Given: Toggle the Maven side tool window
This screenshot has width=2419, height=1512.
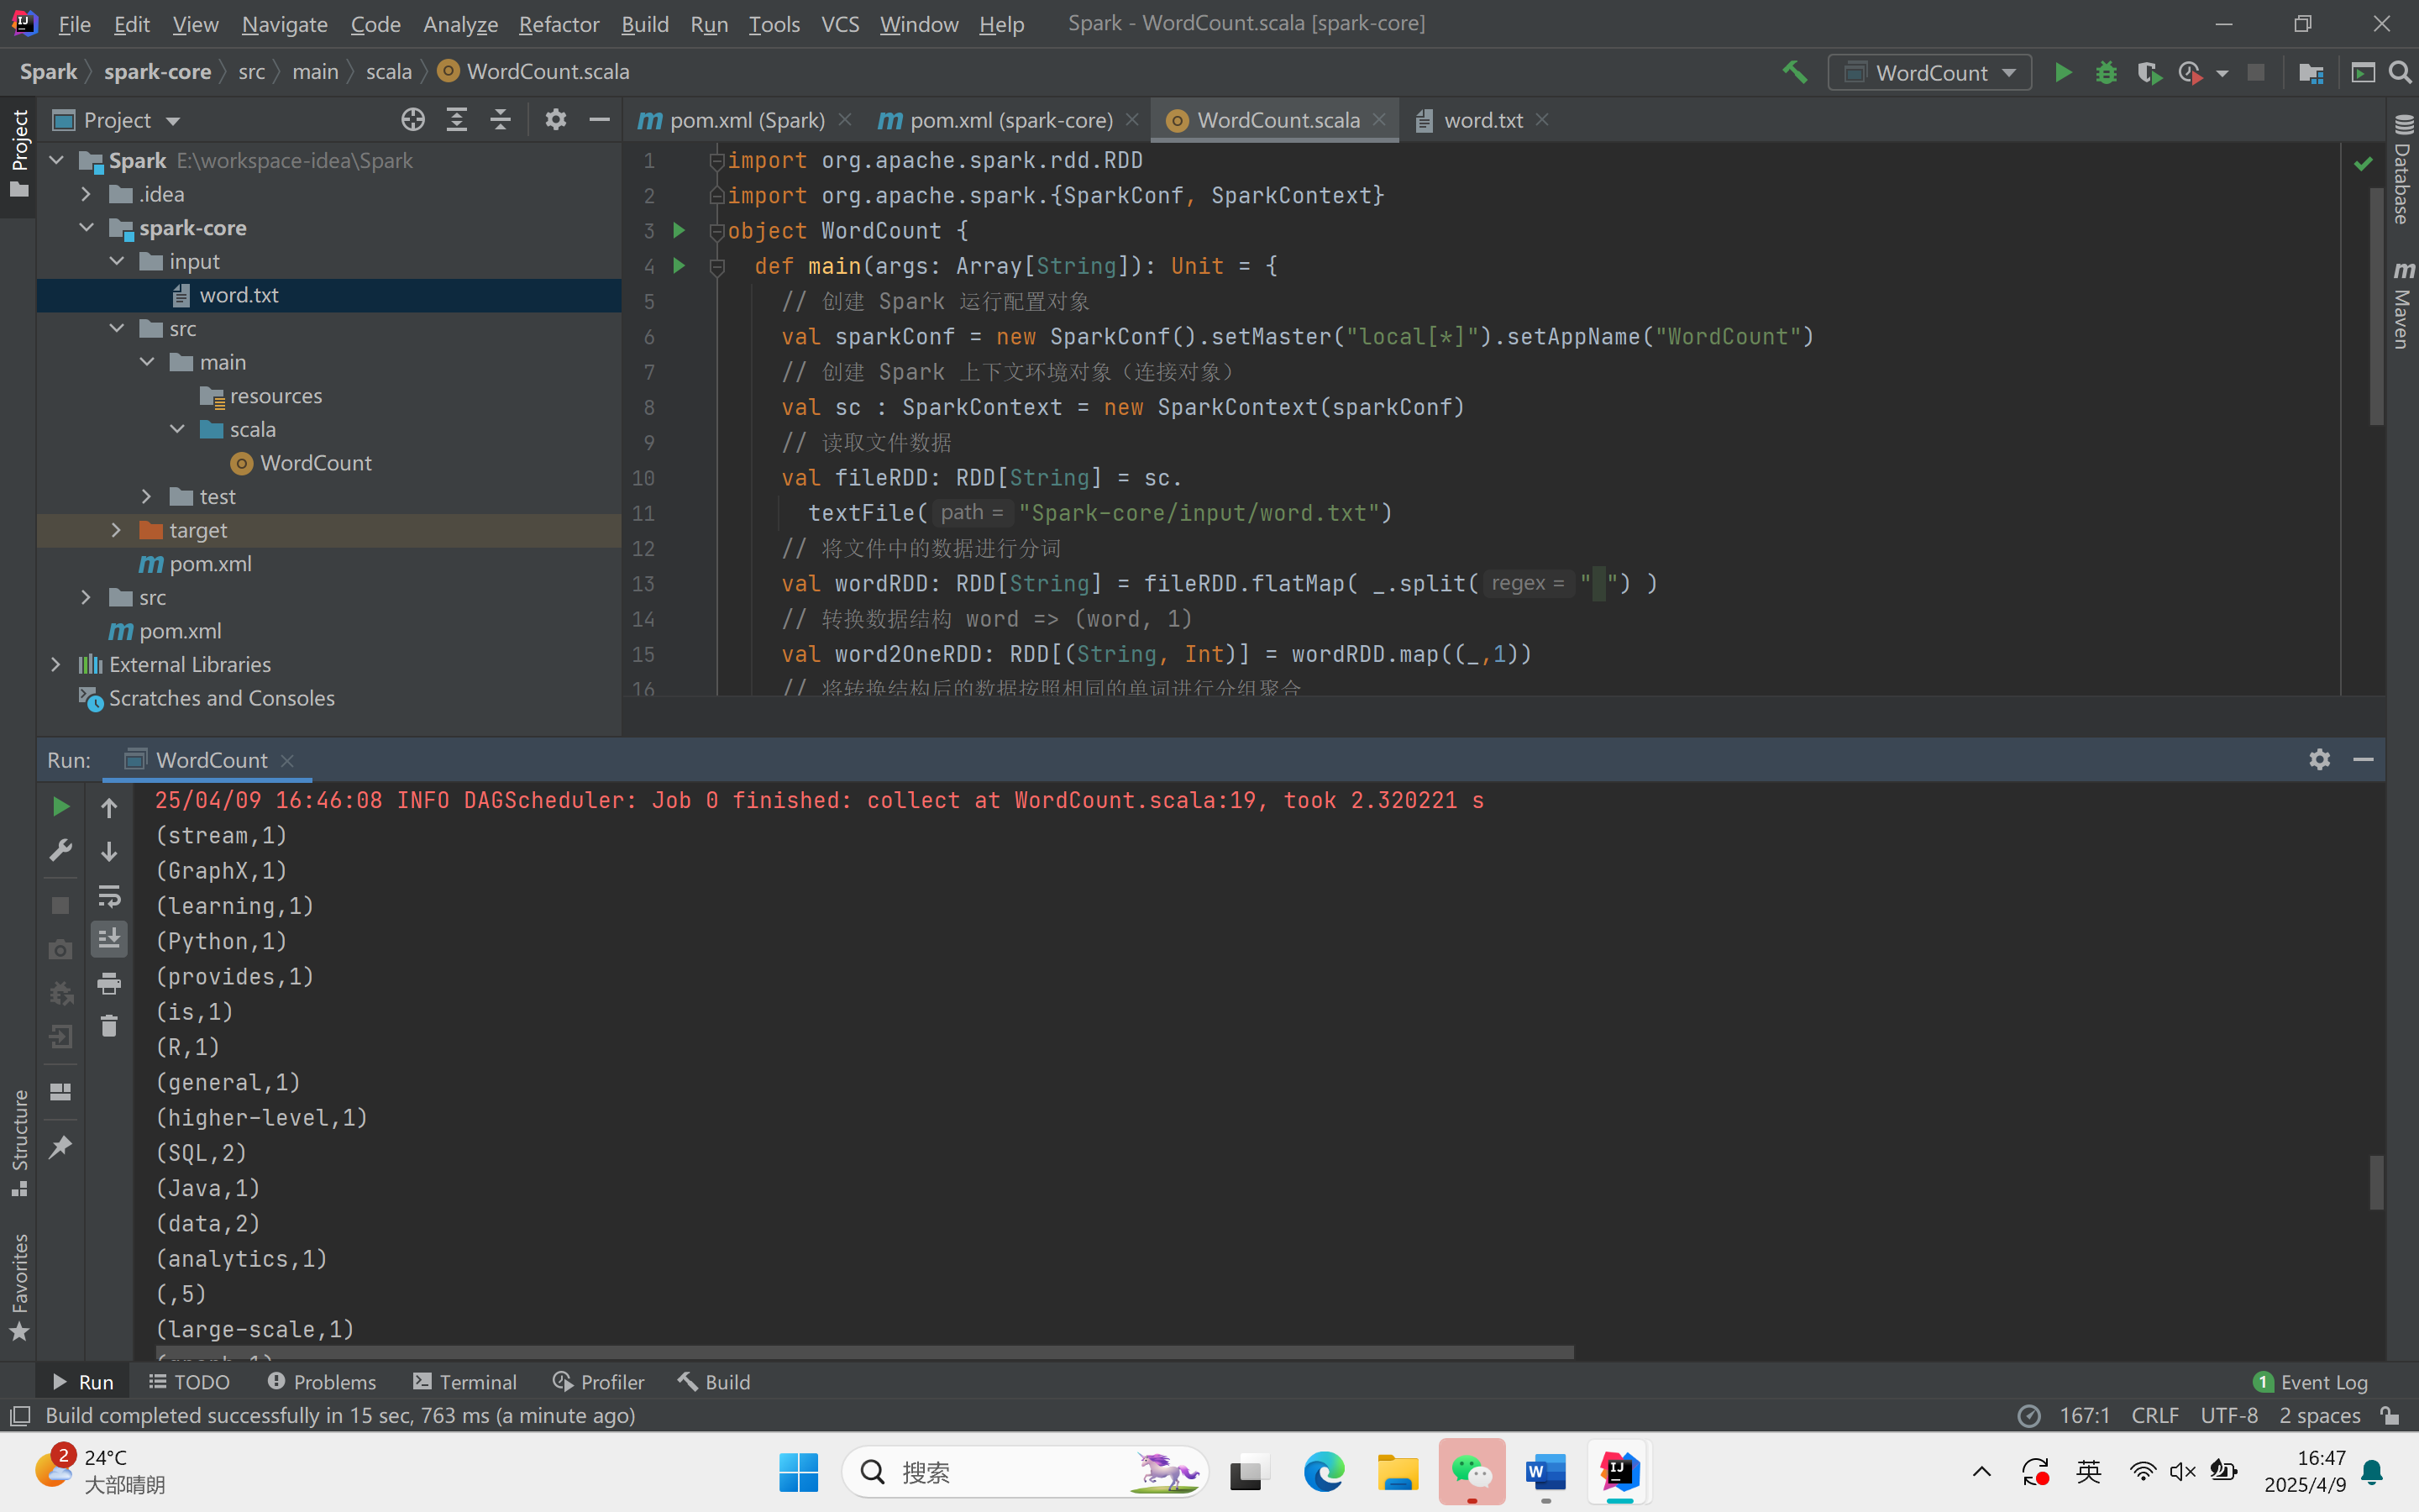Looking at the screenshot, I should click(2402, 304).
